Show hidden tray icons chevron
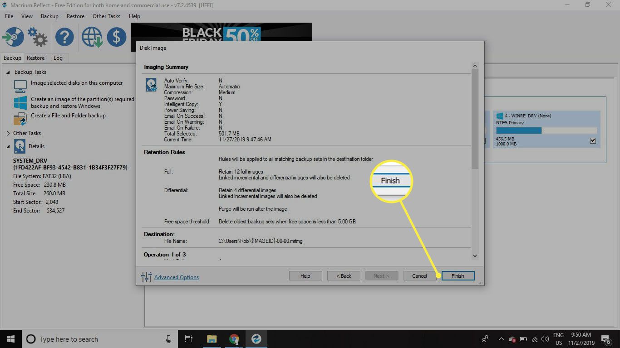 coord(501,339)
